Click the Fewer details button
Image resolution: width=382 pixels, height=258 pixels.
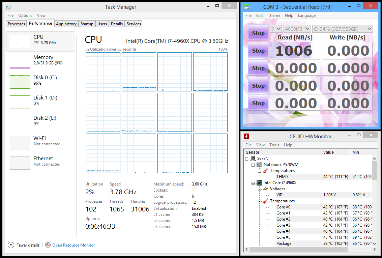[24, 245]
